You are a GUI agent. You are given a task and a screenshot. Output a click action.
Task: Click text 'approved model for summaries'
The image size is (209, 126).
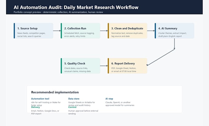[120, 105]
